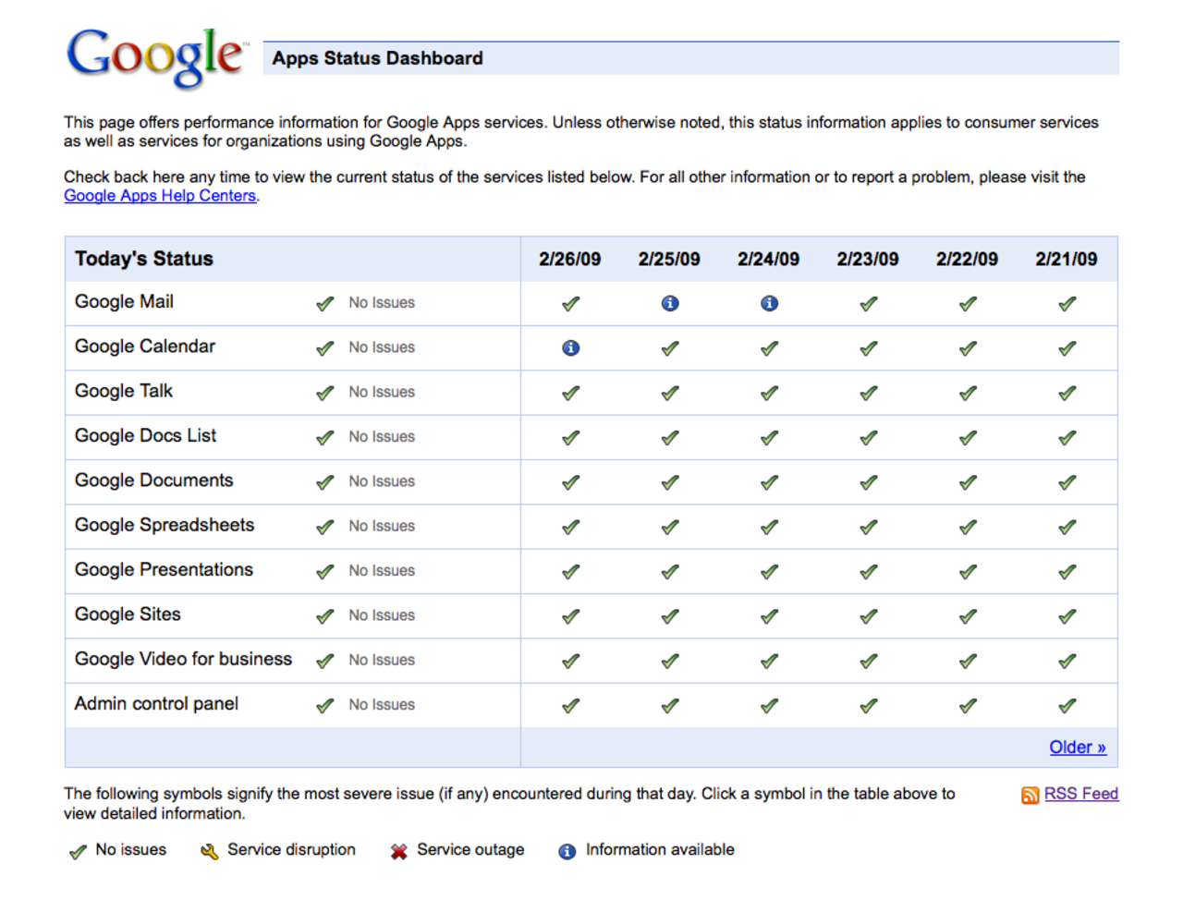Viewport: 1183px width, 912px height.
Task: Open the RSS Feed link
Action: [x=1080, y=794]
